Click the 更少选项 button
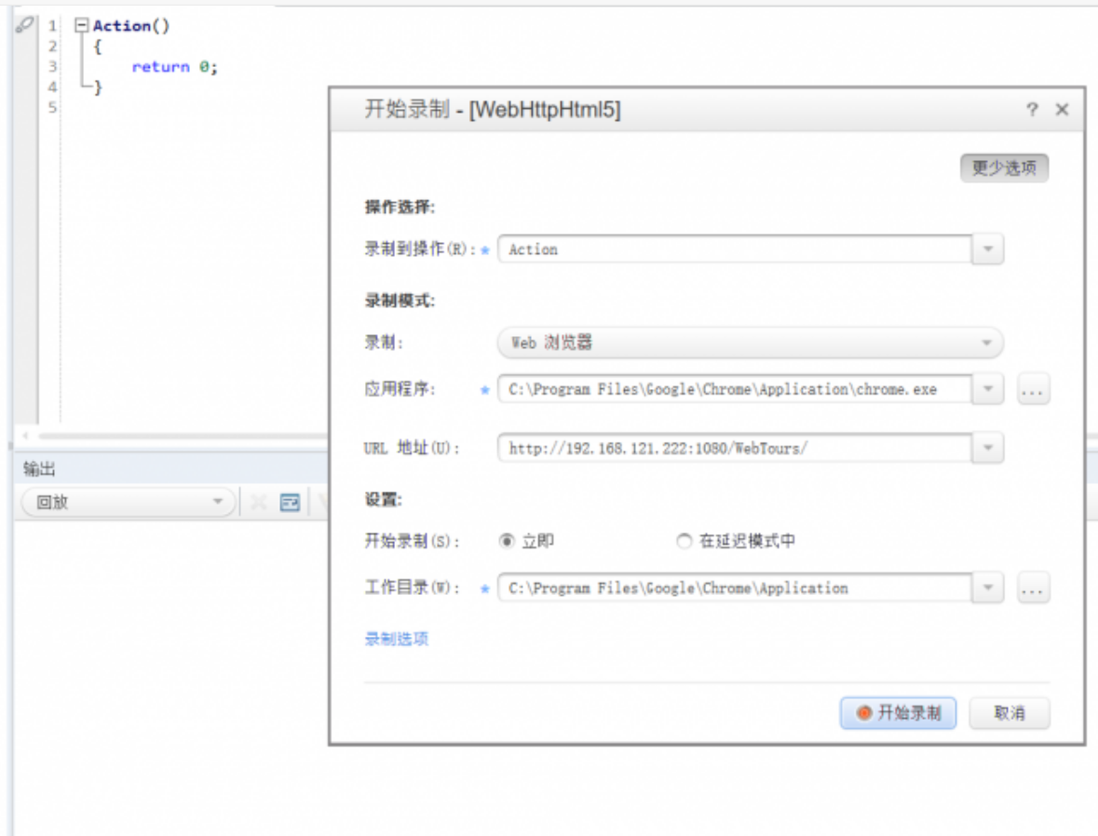The width and height of the screenshot is (1098, 836). point(1004,168)
